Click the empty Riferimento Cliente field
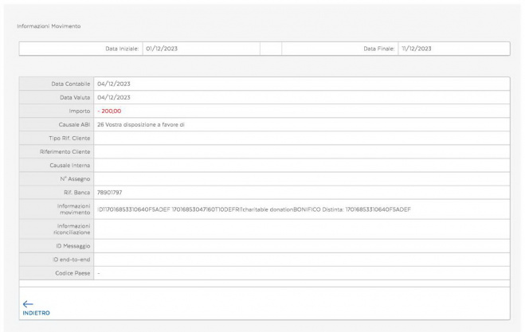The width and height of the screenshot is (525, 332). [301, 151]
